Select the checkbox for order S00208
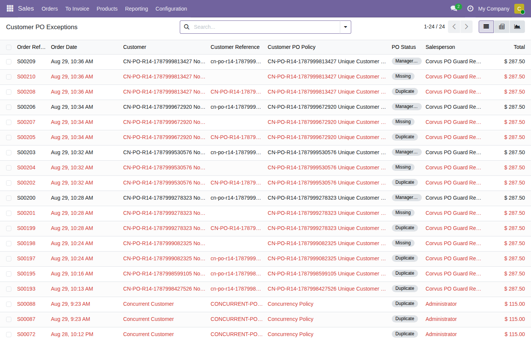Screen dimensions: 531x341 [x=9, y=92]
